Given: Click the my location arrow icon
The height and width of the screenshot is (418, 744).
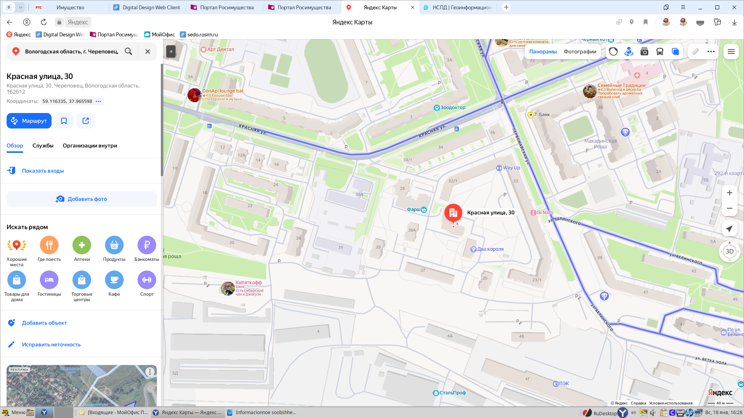Looking at the screenshot, I should [729, 229].
